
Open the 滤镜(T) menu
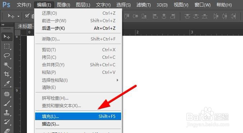143,5
